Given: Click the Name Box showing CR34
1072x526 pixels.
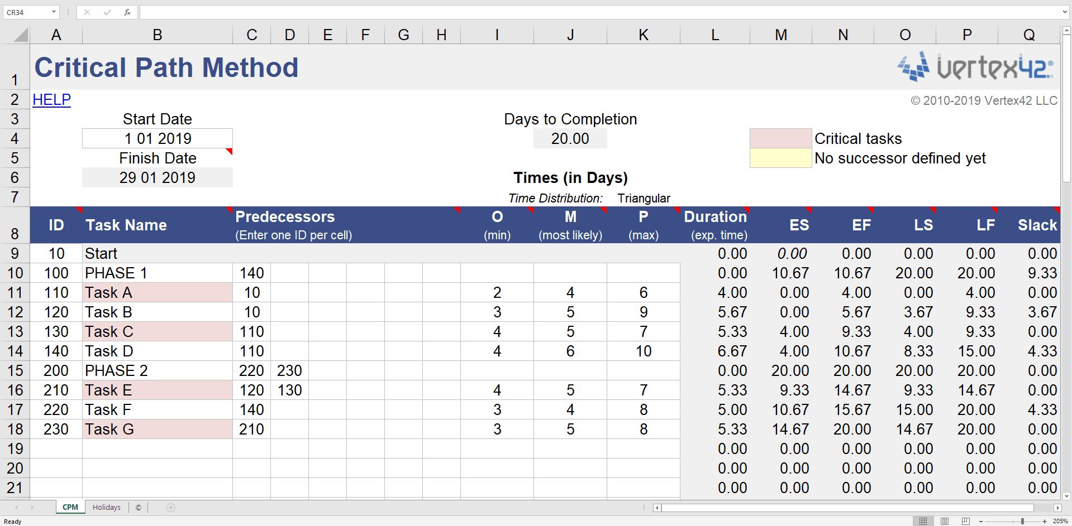Looking at the screenshot, I should 27,12.
